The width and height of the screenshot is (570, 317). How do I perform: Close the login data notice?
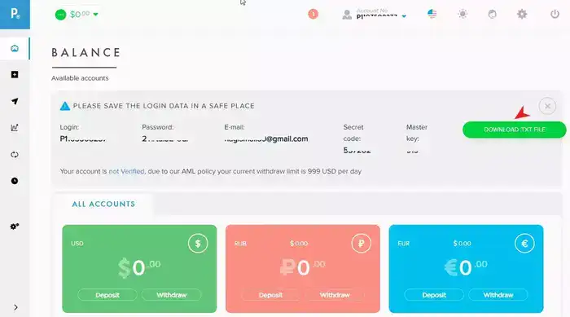click(547, 106)
